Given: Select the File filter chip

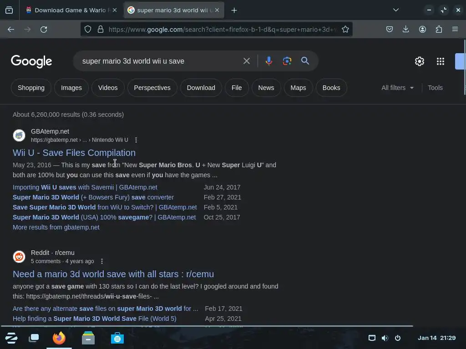Looking at the screenshot, I should [237, 88].
